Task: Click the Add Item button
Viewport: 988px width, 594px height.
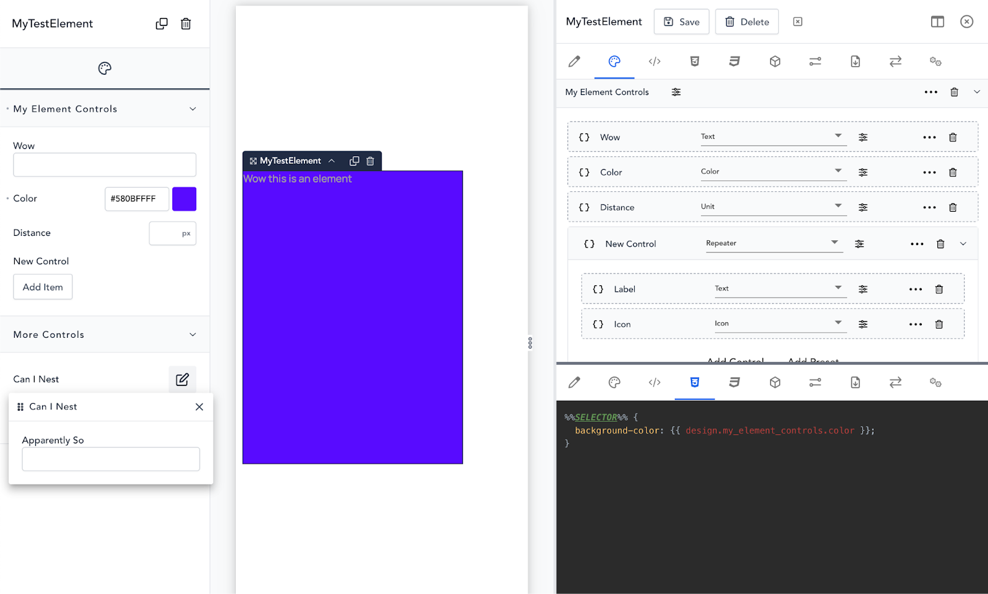Action: 43,287
